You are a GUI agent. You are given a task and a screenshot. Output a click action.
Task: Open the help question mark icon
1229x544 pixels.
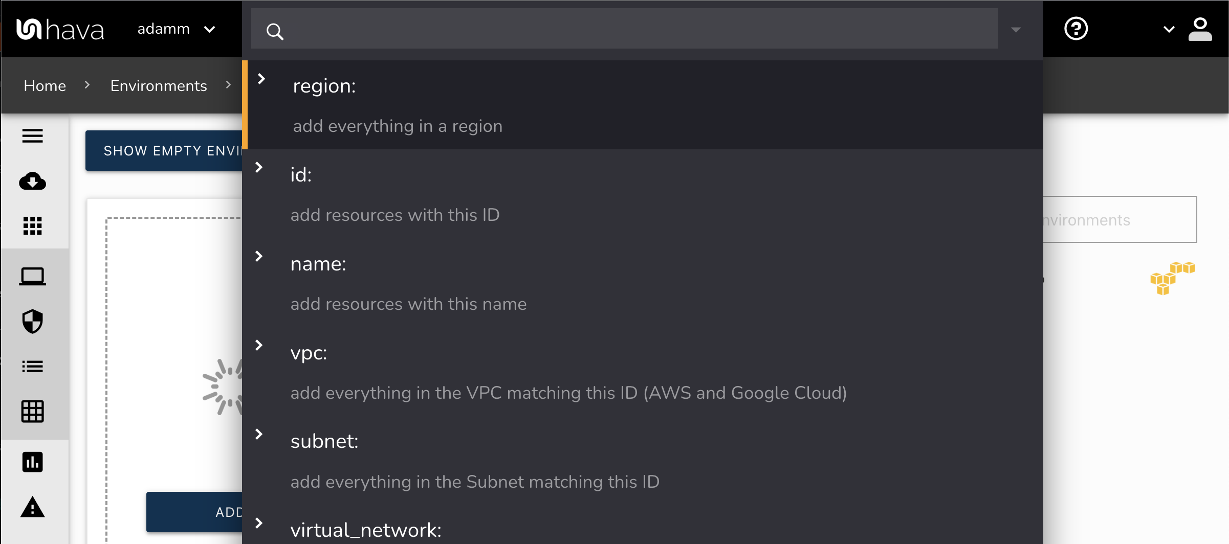(1076, 29)
